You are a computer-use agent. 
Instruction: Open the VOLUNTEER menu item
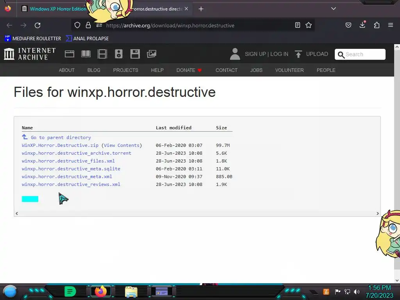tap(289, 70)
